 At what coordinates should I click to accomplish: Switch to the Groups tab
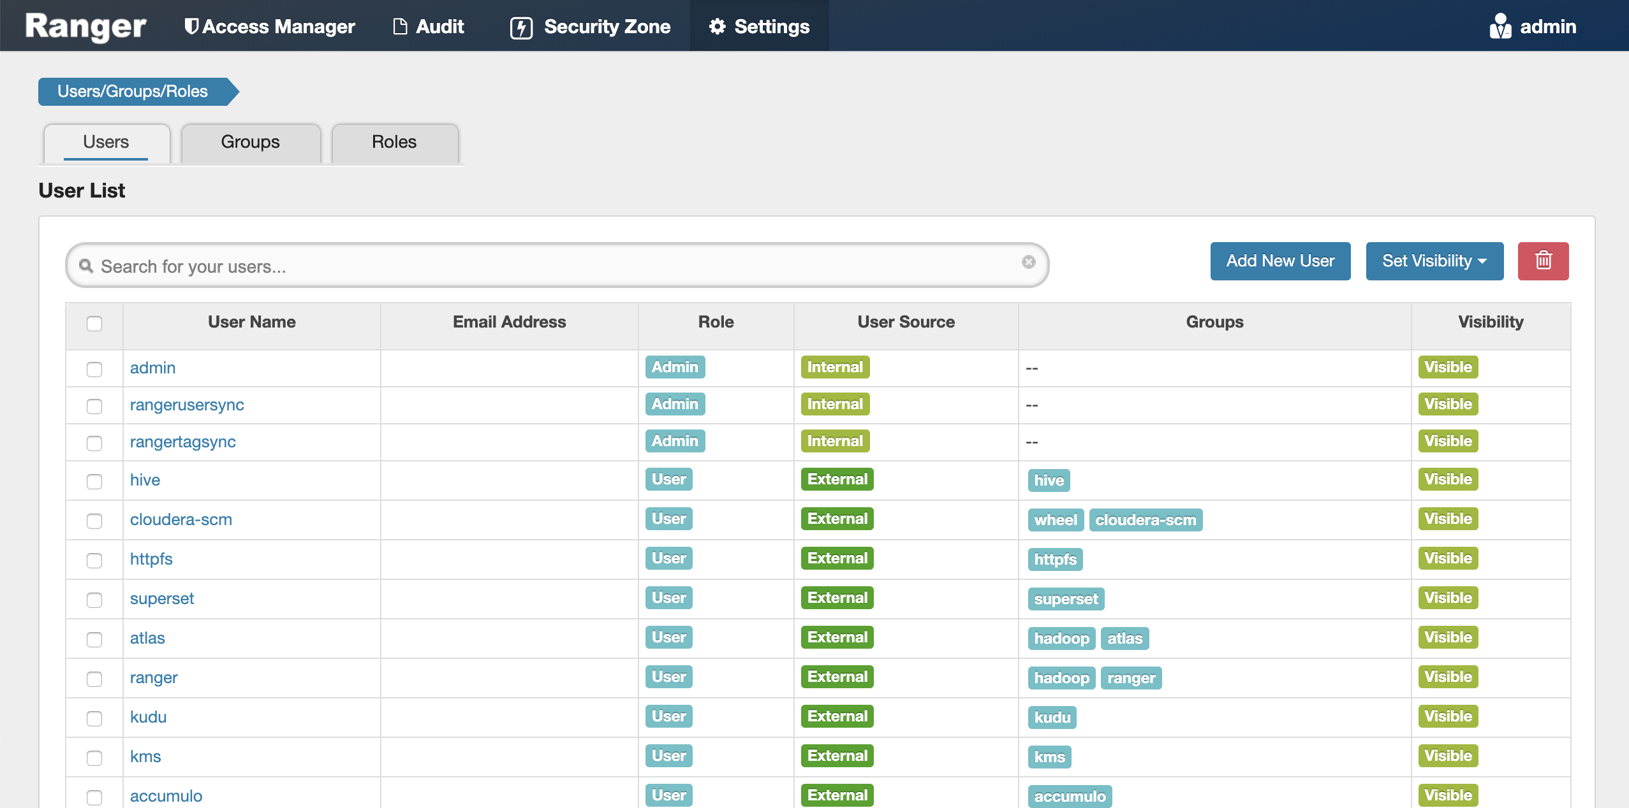(x=250, y=142)
